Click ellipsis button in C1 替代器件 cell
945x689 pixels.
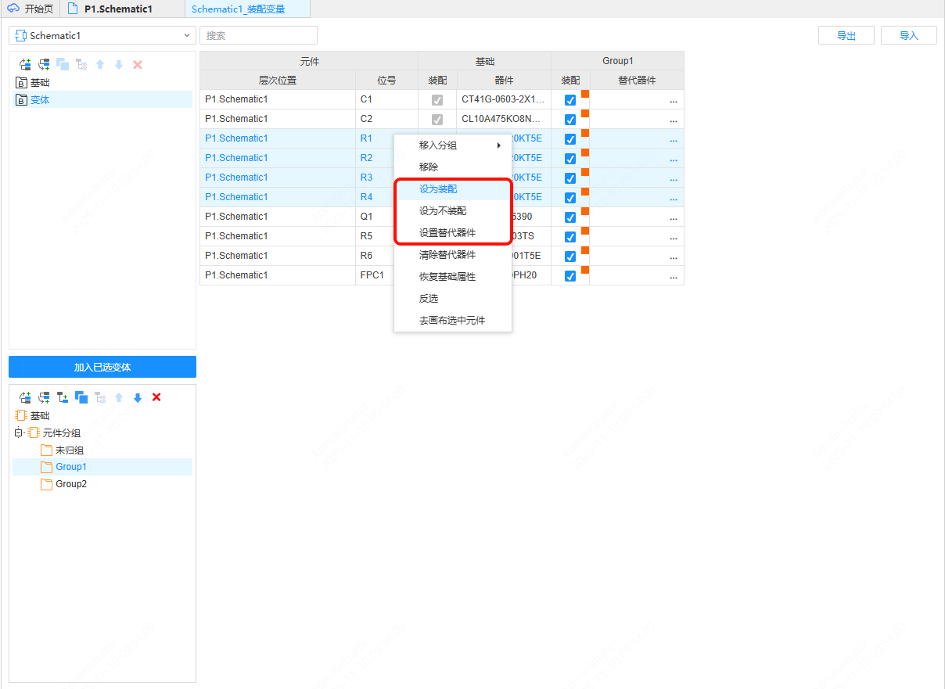(673, 100)
